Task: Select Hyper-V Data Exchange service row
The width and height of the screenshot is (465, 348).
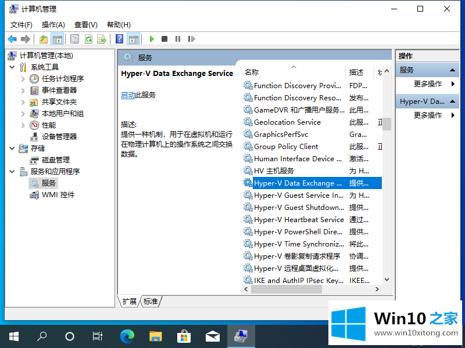Action: coord(312,183)
